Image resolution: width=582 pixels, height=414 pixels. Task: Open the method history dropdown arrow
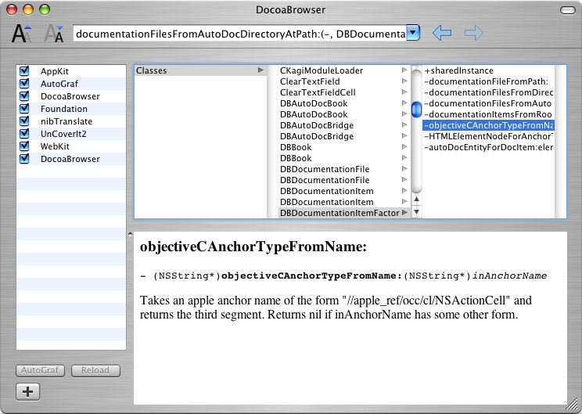point(414,34)
